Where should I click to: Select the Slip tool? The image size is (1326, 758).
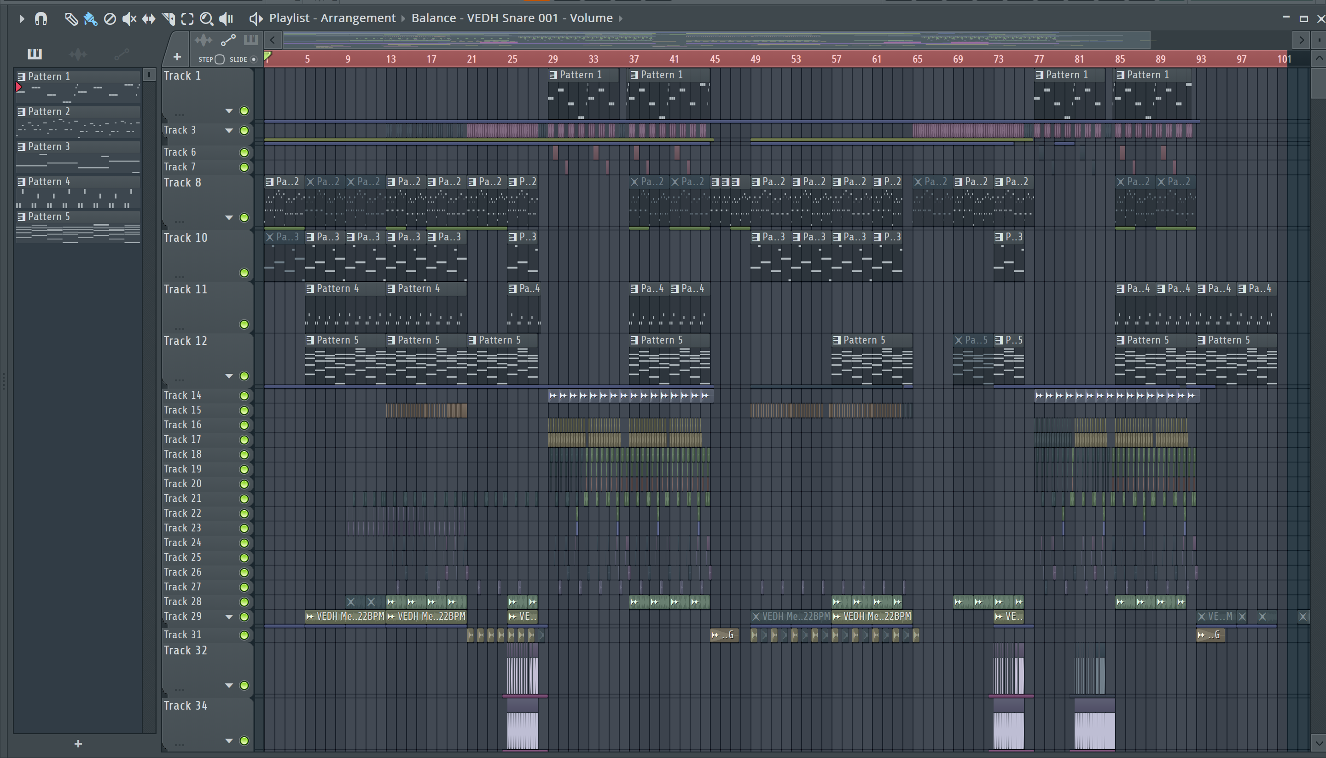[x=149, y=19]
